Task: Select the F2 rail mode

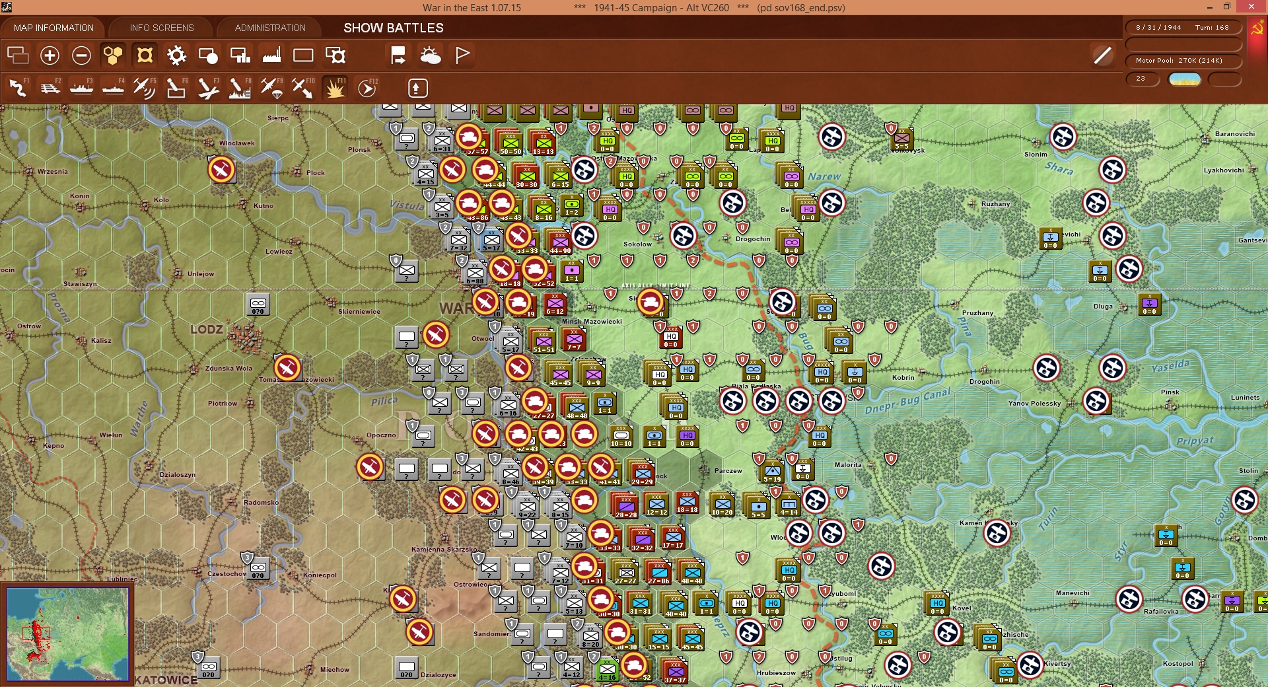Action: [x=50, y=88]
